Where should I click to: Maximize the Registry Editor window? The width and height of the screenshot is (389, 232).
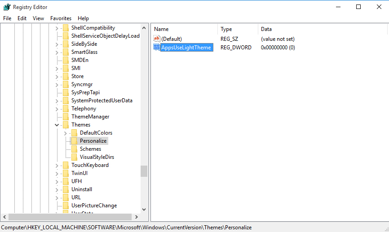tap(358, 7)
